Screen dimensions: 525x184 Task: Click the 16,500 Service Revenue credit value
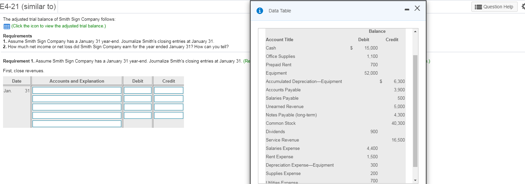[398, 140]
